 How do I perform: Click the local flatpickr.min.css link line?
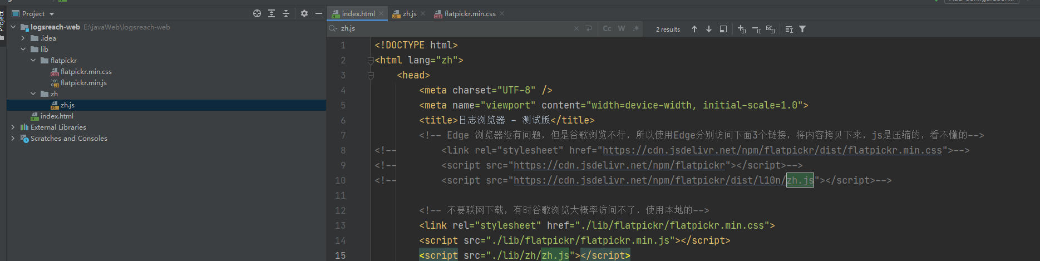pos(597,225)
